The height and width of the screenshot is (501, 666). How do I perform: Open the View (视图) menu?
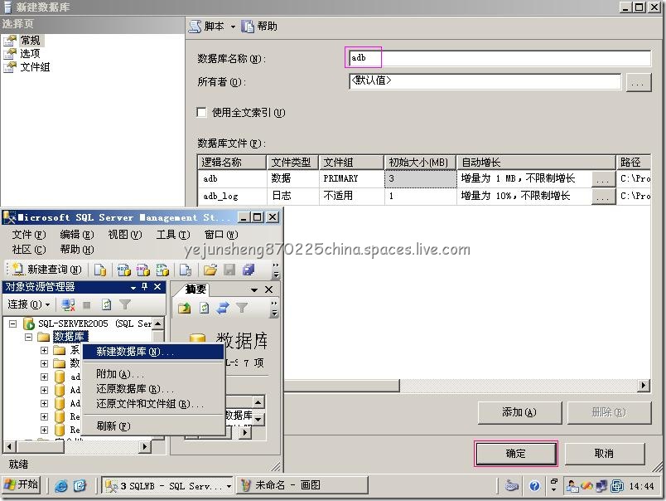[125, 235]
